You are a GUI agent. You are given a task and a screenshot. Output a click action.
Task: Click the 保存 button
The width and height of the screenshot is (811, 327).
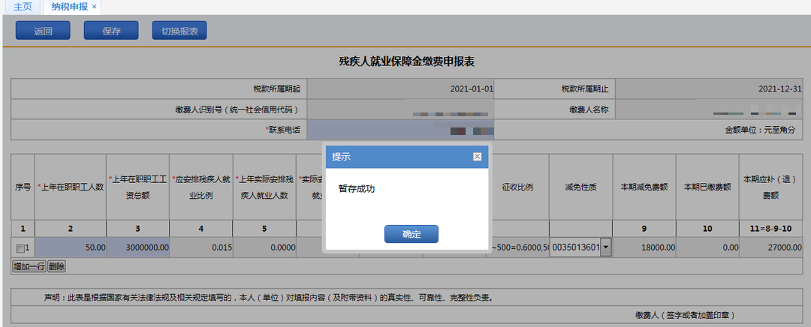coord(111,31)
